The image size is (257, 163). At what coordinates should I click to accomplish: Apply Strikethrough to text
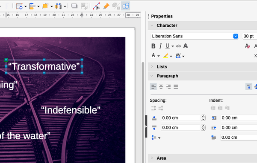(x=178, y=46)
